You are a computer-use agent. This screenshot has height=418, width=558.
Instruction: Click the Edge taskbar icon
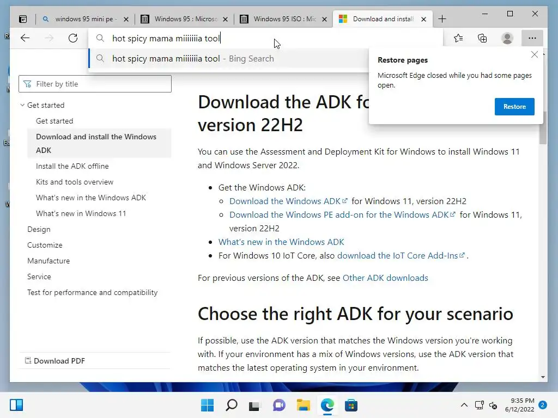click(x=327, y=405)
